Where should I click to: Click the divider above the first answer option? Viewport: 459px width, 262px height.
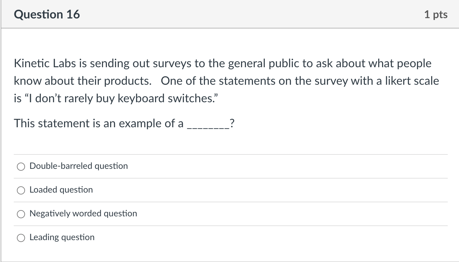pos(229,154)
